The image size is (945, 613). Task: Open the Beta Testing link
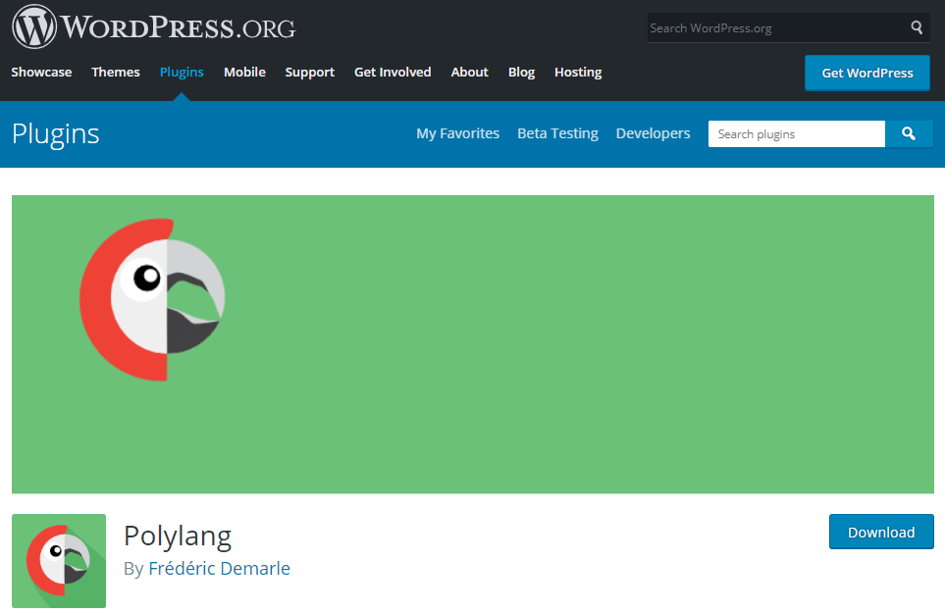(558, 133)
